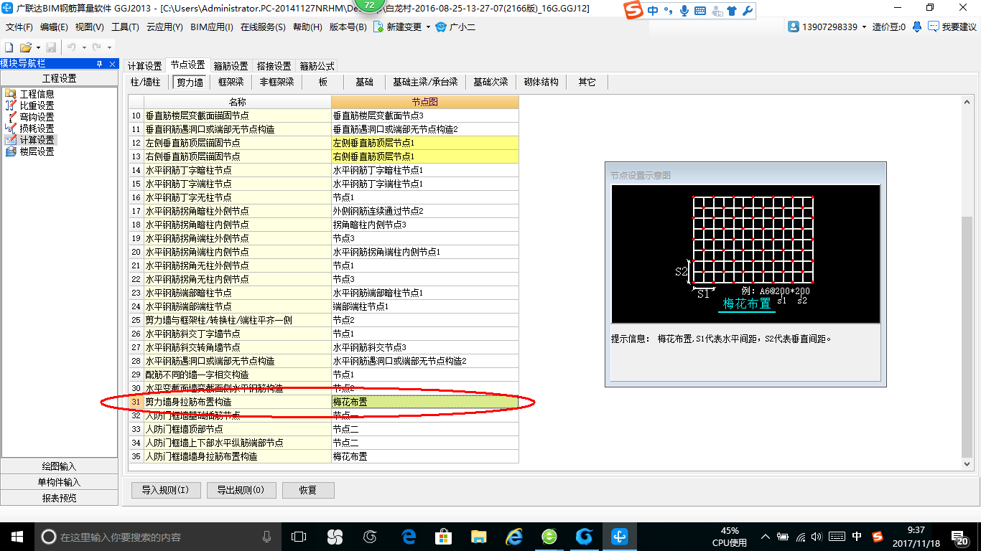Open the 文件(F) menu
Screen dimensions: 981x551
coord(19,27)
